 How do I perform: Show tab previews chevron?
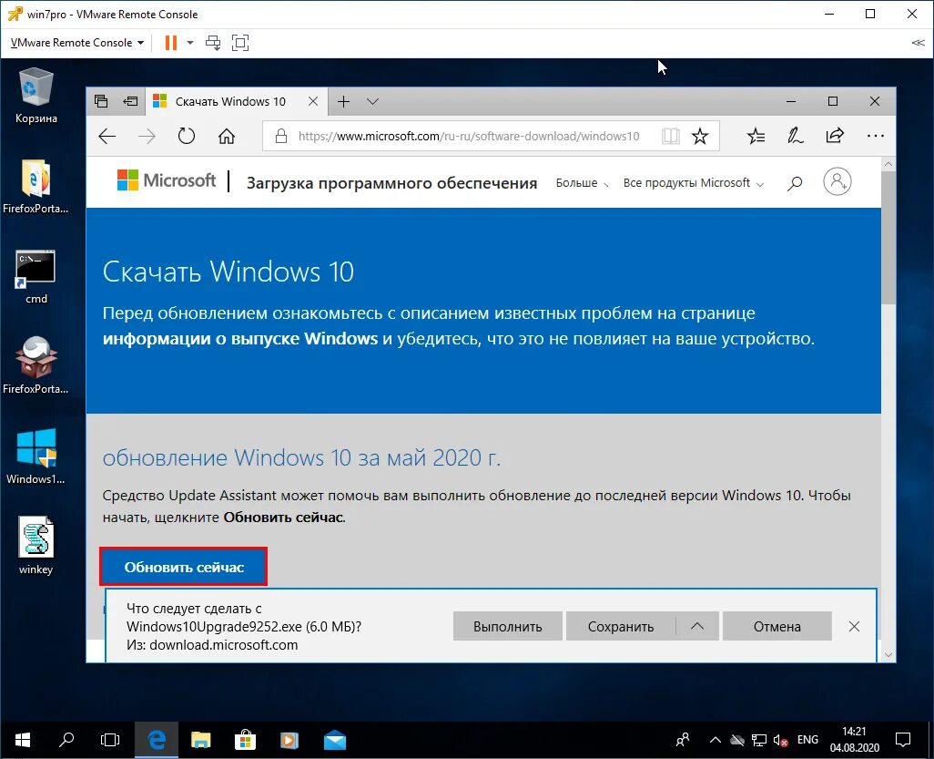pyautogui.click(x=373, y=101)
